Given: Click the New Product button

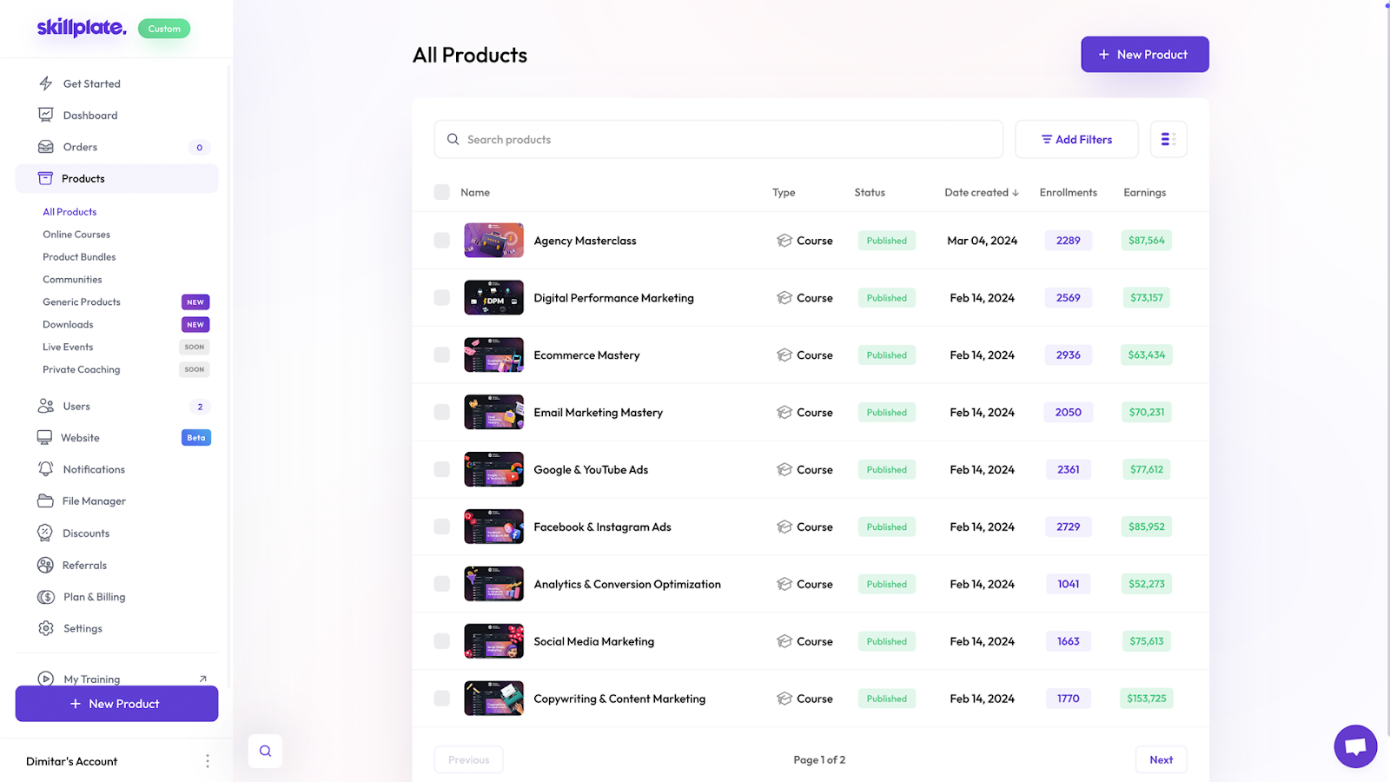Looking at the screenshot, I should [x=1144, y=54].
